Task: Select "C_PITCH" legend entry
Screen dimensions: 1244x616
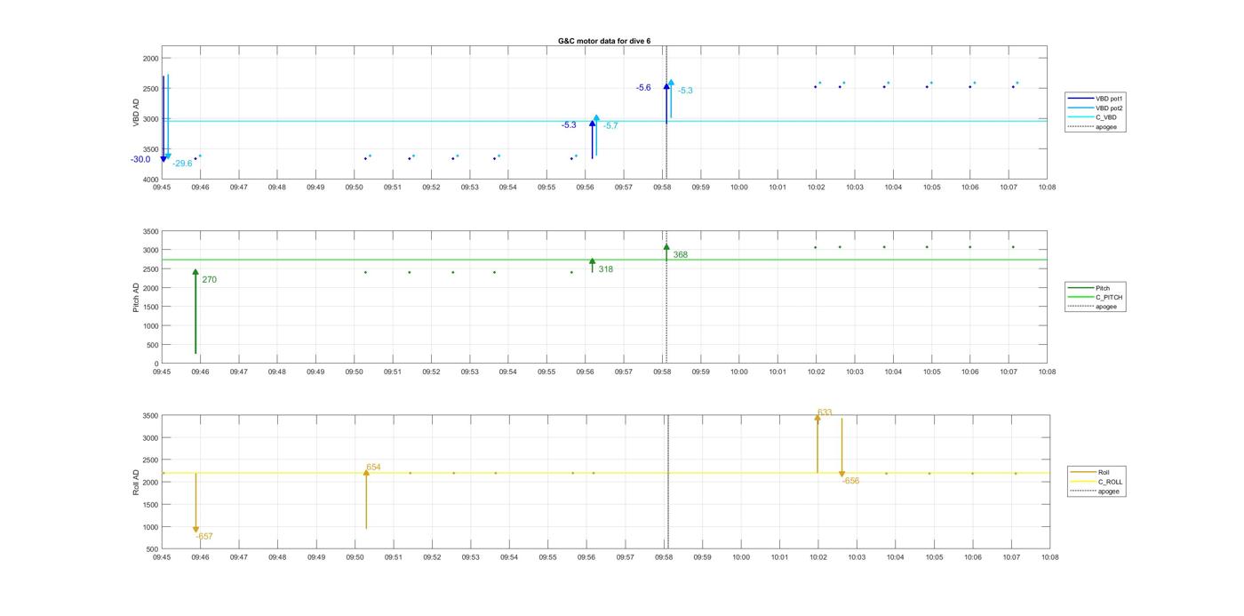Action: point(1109,298)
